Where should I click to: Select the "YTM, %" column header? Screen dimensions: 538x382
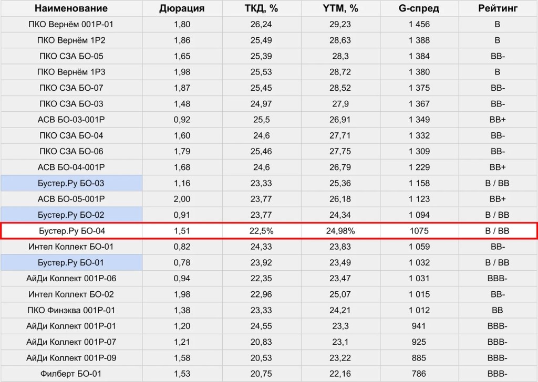340,8
